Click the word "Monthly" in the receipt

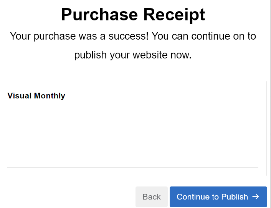pyautogui.click(x=50, y=96)
